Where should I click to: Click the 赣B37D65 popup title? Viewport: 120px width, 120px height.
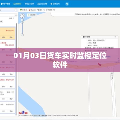pyautogui.click(x=86, y=37)
